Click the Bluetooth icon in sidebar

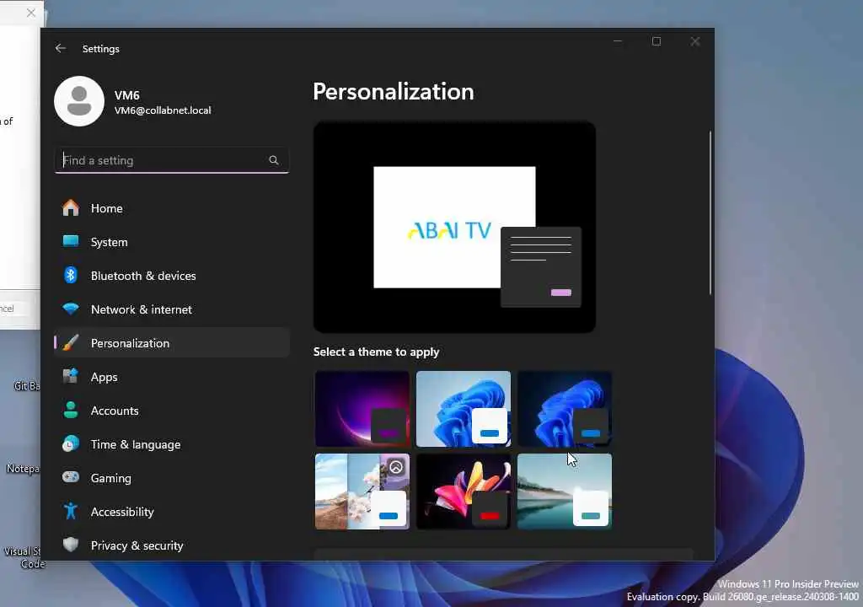click(71, 275)
